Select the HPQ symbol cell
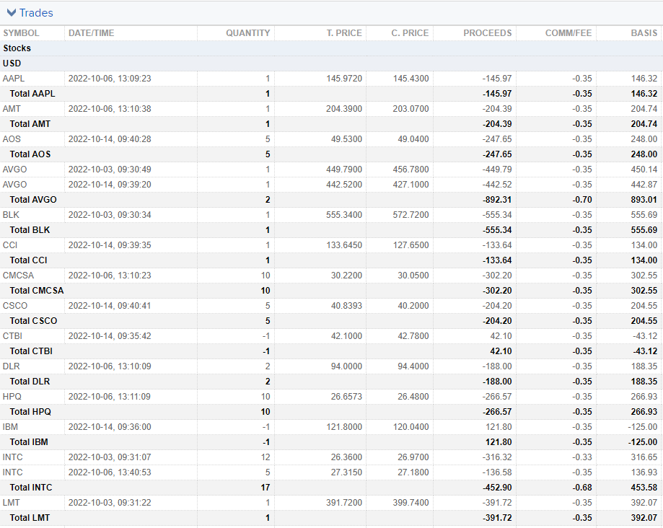The image size is (663, 528). pos(12,397)
